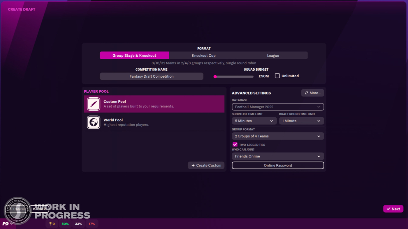This screenshot has height=229, width=408.
Task: Enable the Unlimited squad budget checkbox
Action: tap(277, 76)
